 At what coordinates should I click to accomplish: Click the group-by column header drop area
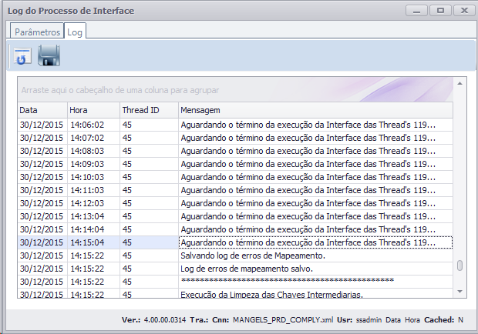coord(235,90)
